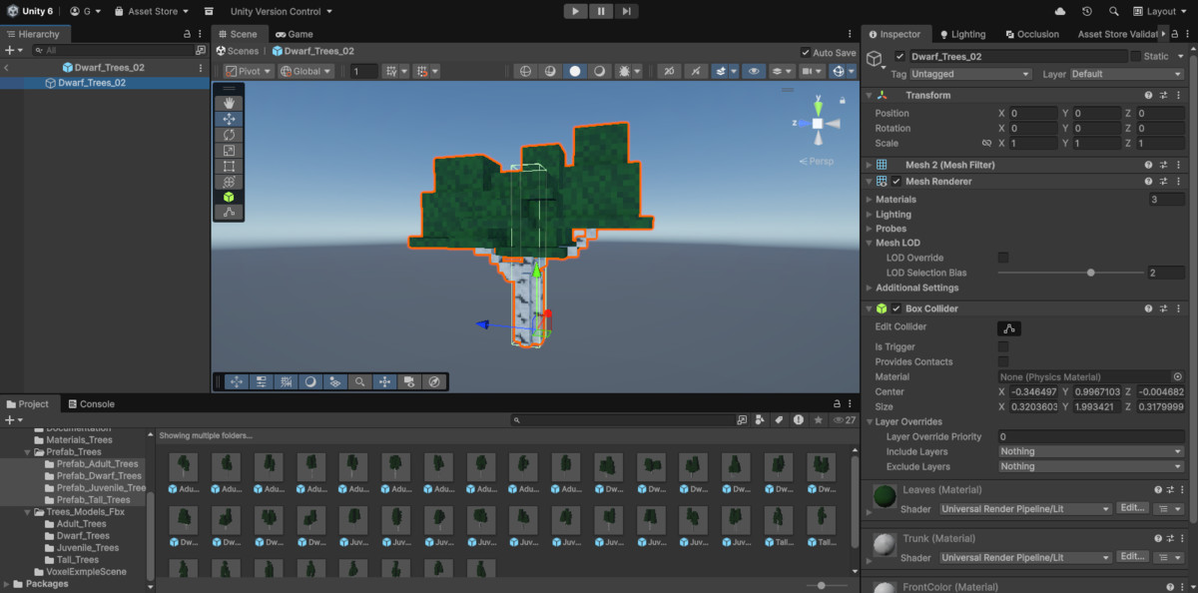
Task: Switch to the Game tab
Action: click(x=296, y=33)
